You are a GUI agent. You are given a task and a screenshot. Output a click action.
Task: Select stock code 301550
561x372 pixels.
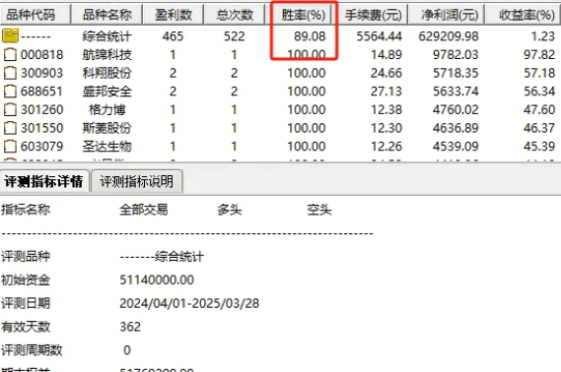[x=41, y=128]
